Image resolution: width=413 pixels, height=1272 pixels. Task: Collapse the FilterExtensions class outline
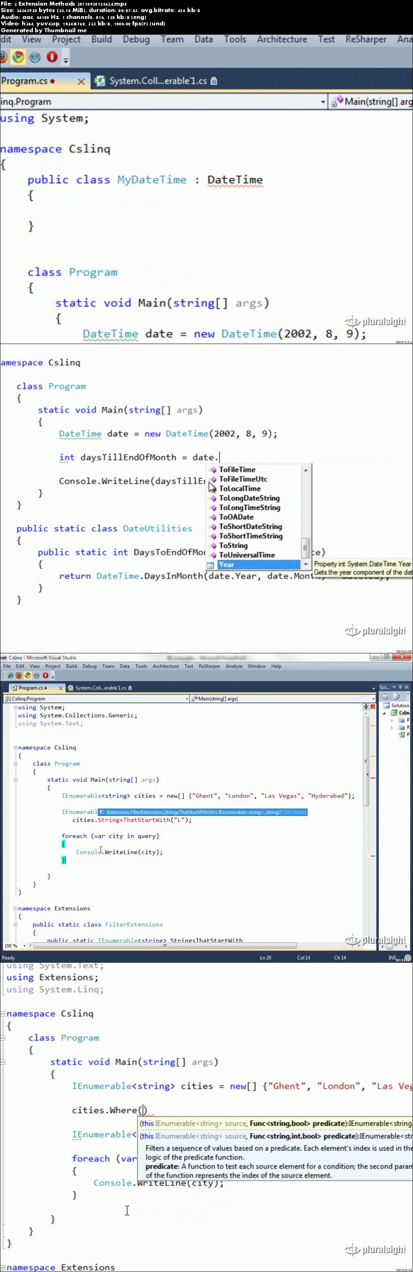click(x=15, y=924)
